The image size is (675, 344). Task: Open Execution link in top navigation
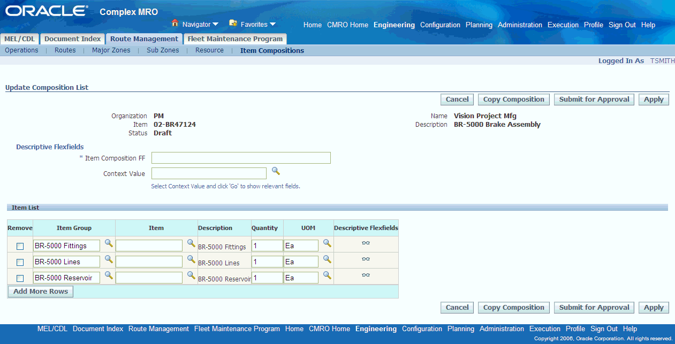click(563, 25)
